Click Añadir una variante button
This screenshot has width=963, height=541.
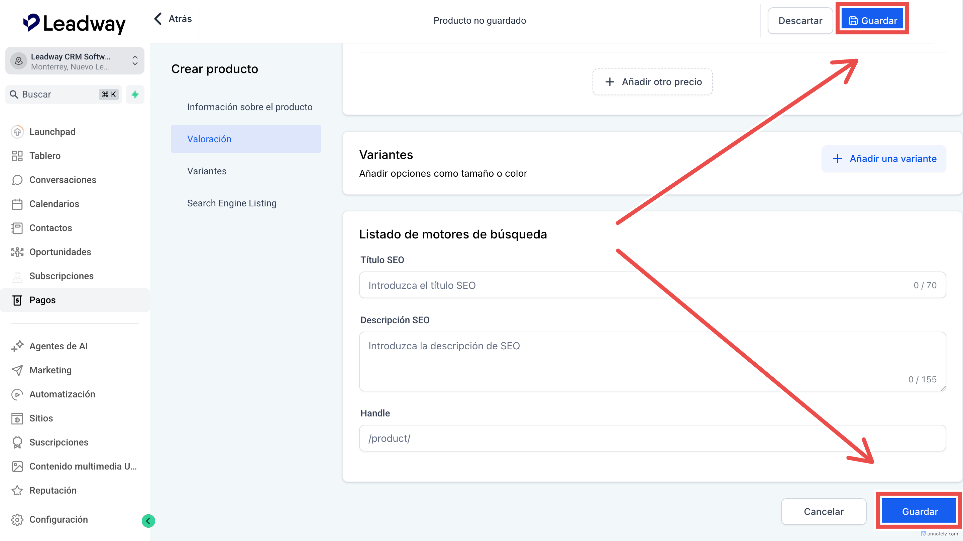[884, 159]
